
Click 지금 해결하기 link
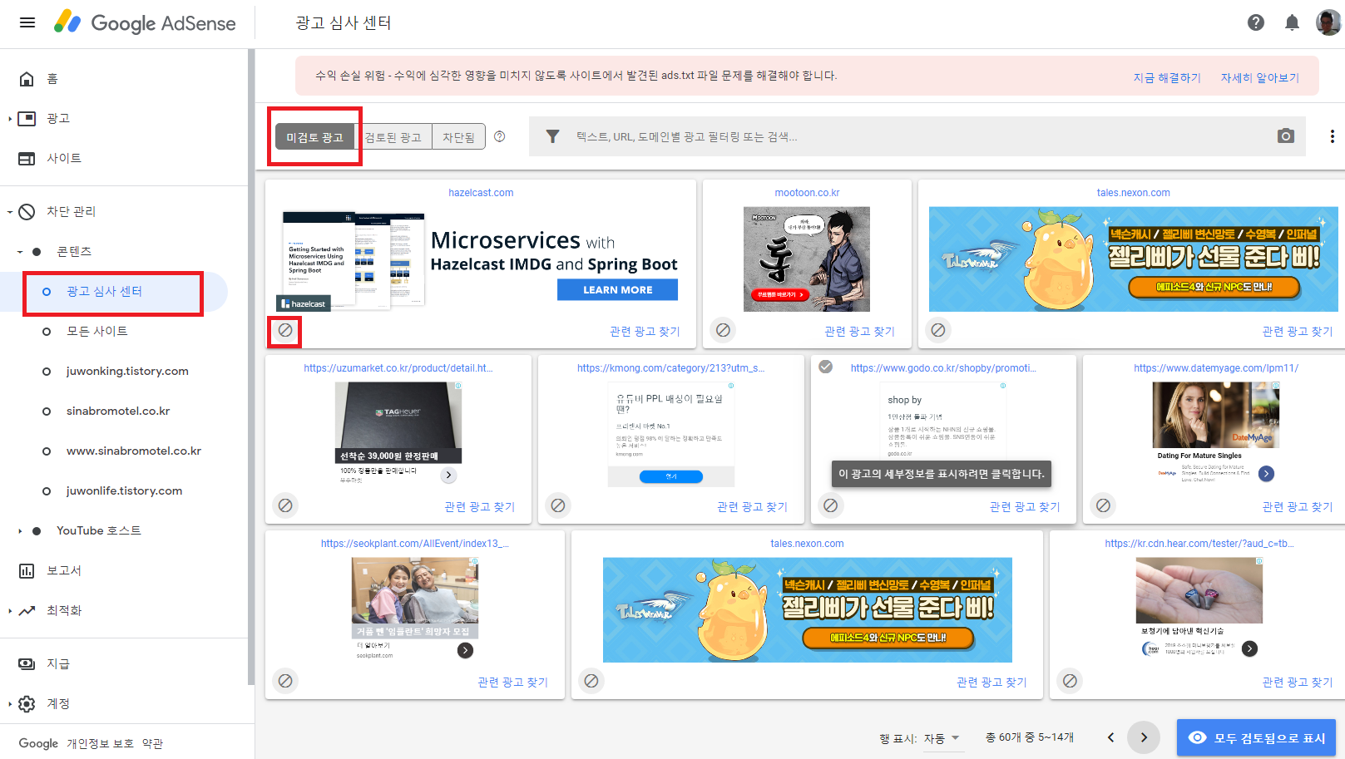click(1167, 77)
